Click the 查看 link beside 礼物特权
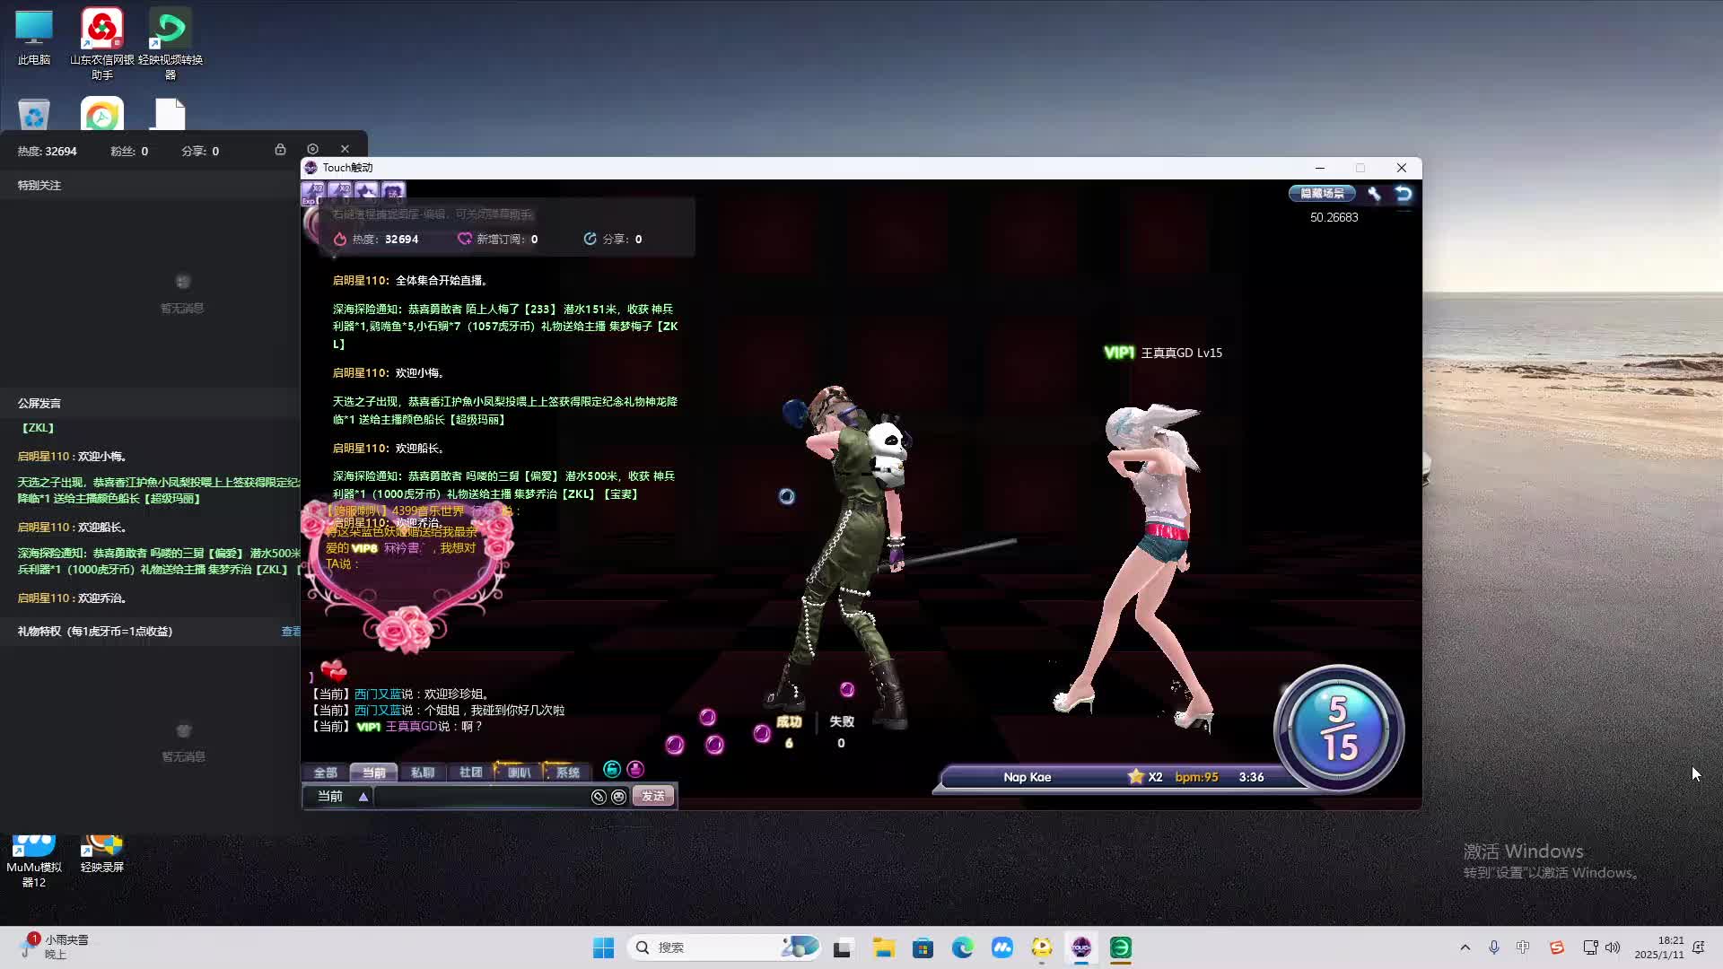Screen dimensions: 1723x969 (x=291, y=632)
